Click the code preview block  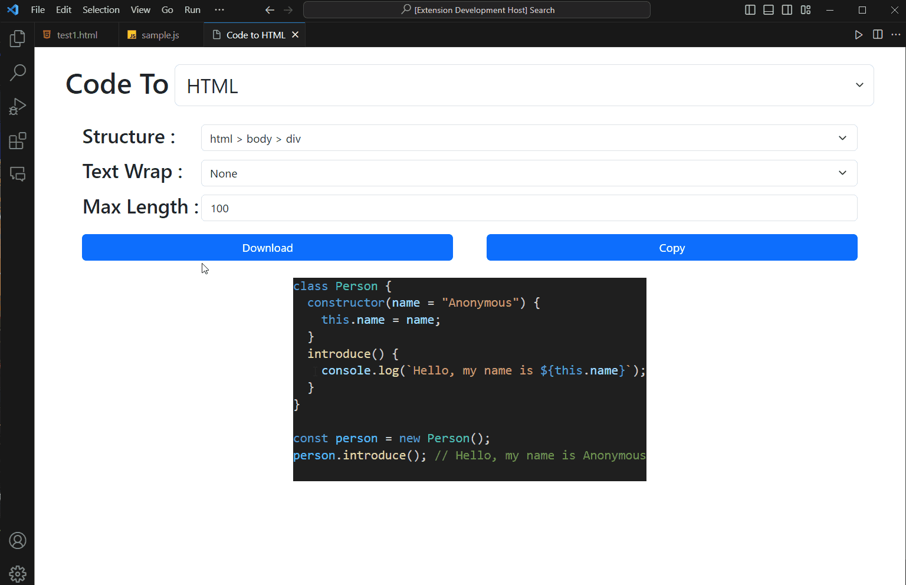pyautogui.click(x=470, y=379)
